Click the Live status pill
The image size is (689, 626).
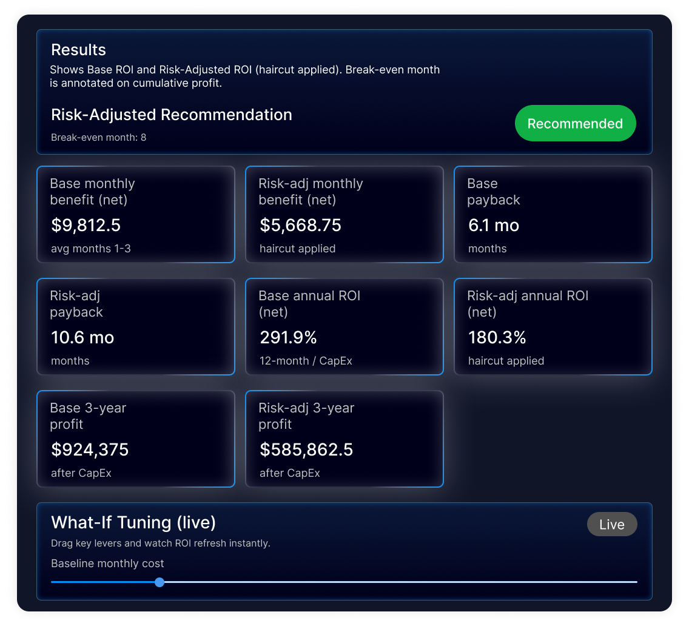(611, 525)
